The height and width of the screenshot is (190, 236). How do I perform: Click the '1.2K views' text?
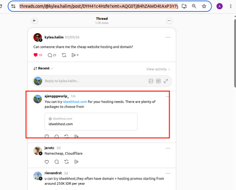tap(102, 23)
